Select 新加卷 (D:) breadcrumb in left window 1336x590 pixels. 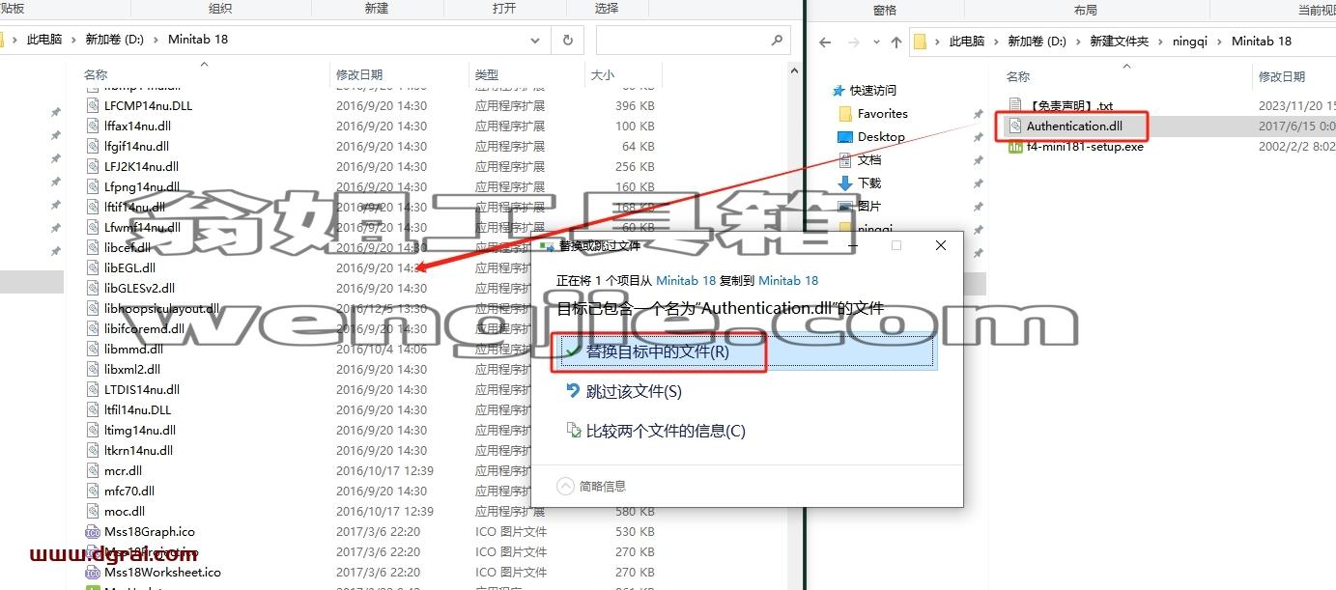click(114, 40)
